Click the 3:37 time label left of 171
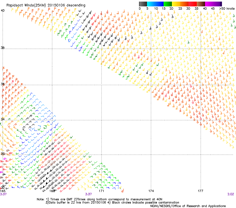The width and height of the screenshot is (236, 208). [89, 194]
